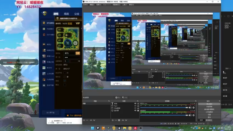Viewport: 233px width, 131px height.
Task: Toggle visibility of the text source
Action: tap(135, 104)
